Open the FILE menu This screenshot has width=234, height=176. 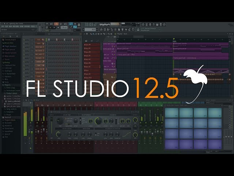[3, 26]
